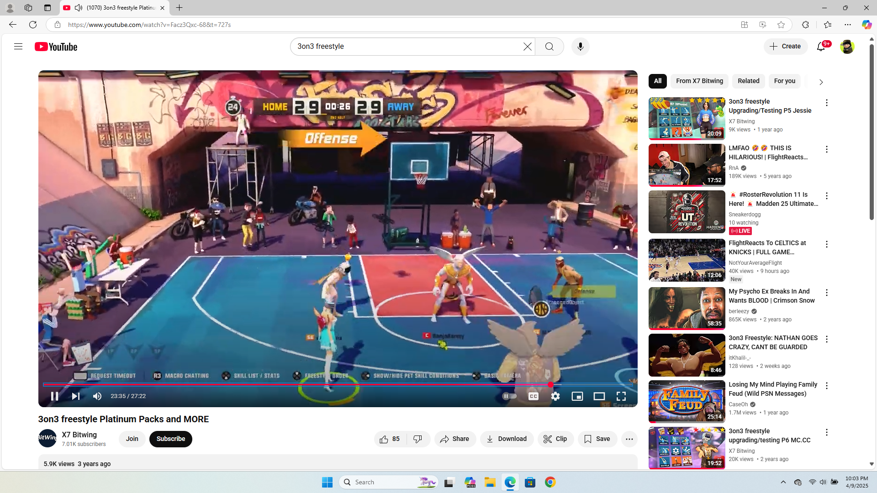This screenshot has height=493, width=877.
Task: Open options for Upgrading/Testing P5 Jessie video
Action: pos(827,103)
